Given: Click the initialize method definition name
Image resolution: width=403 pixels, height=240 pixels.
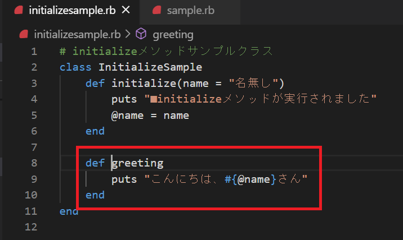Looking at the screenshot, I should 144,83.
